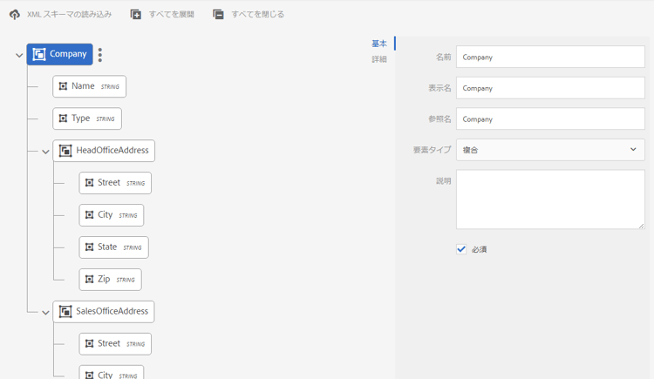Click the Zip element icon
Screen dimensions: 654x379
pyautogui.click(x=89, y=280)
